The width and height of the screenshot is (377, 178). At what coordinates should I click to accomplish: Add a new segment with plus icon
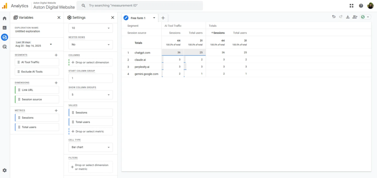56,55
